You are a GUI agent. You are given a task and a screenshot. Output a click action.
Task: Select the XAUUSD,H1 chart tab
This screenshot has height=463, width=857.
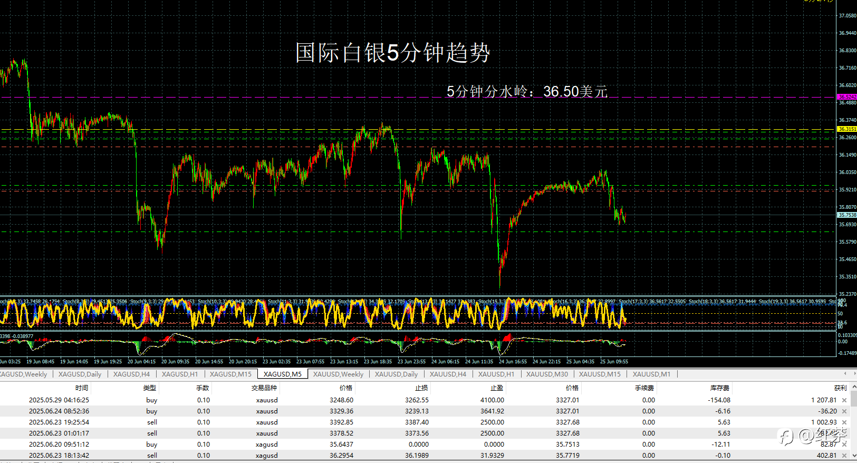(496, 374)
